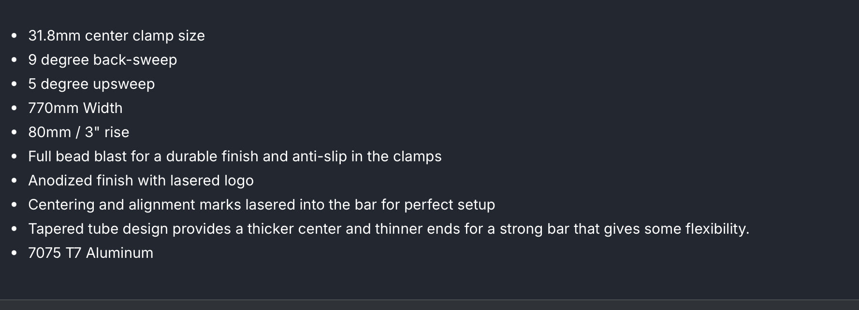Image resolution: width=859 pixels, height=310 pixels.
Task: Click the "770mm Width" list item
Action: tap(75, 108)
